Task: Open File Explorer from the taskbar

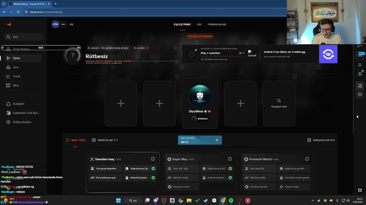Action: point(189,200)
